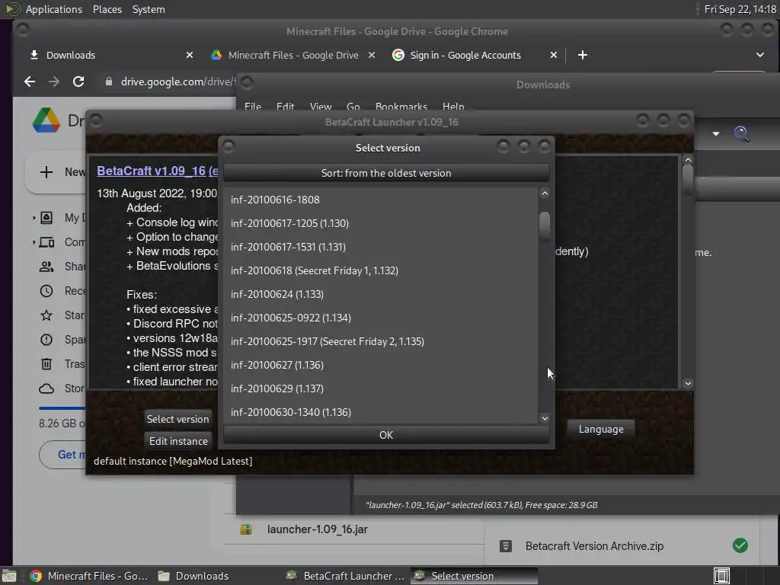Click version list scroll-up arrow
780x585 pixels.
(545, 193)
